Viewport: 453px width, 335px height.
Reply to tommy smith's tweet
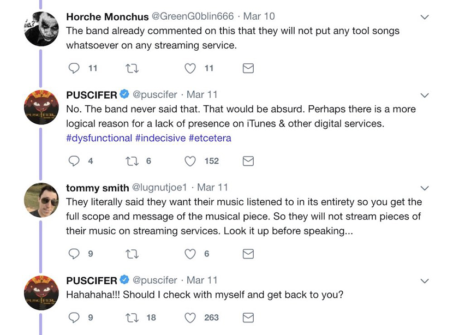74,254
